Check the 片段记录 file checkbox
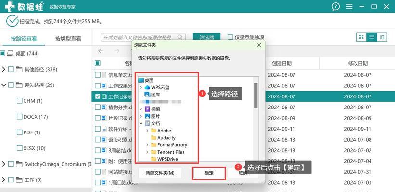Viewport: 395px width, 192px height. point(98,118)
